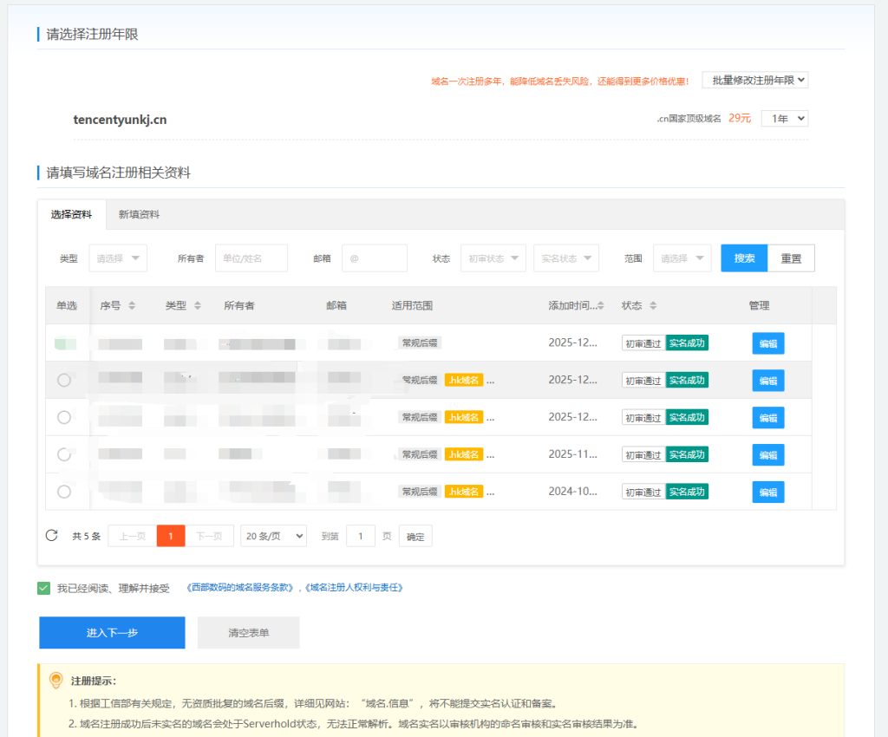
Task: Switch to the 新填资料 tab
Action: pos(139,214)
